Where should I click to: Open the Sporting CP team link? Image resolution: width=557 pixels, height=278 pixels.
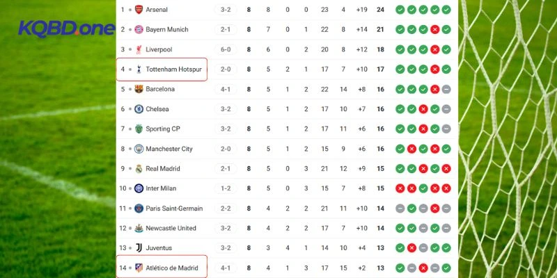(x=163, y=129)
